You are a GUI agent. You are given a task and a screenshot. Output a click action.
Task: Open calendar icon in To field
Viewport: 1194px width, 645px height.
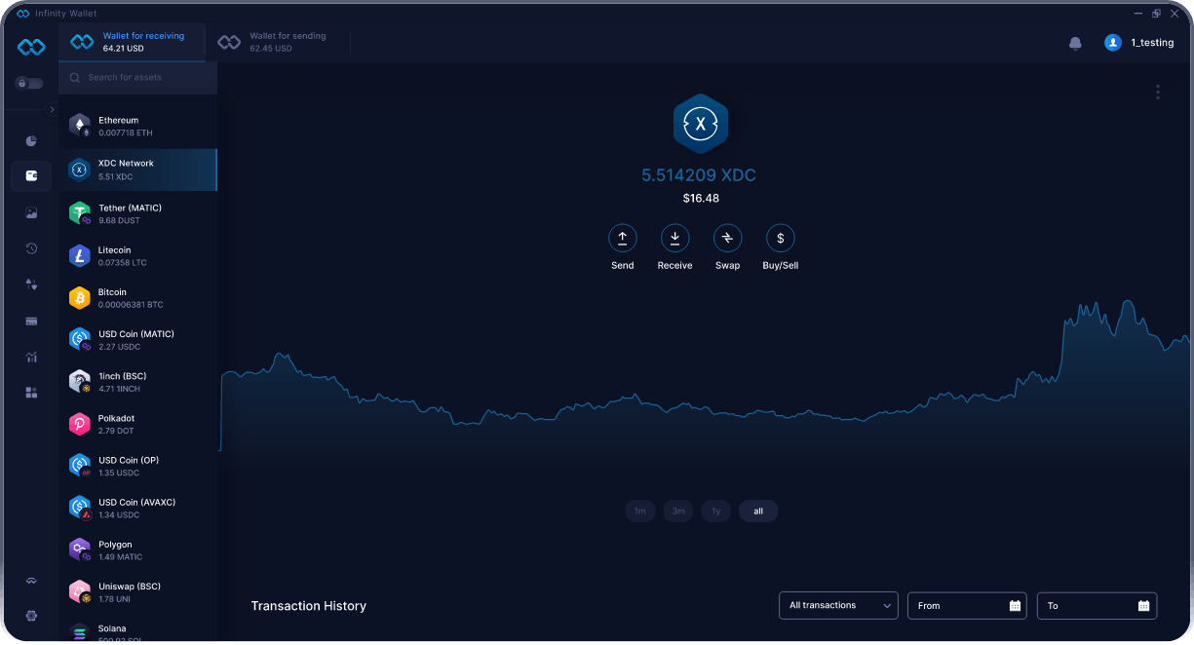[1144, 606]
